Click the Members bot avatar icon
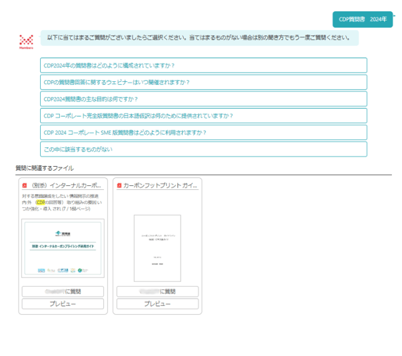 (x=26, y=41)
